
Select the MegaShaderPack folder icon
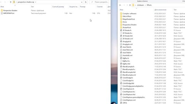[121, 19]
